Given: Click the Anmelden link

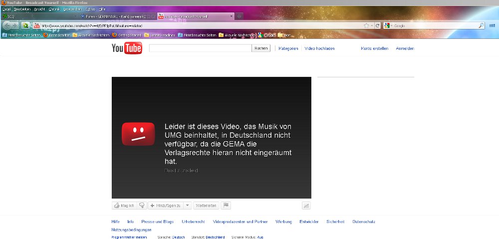Looking at the screenshot, I should point(405,48).
